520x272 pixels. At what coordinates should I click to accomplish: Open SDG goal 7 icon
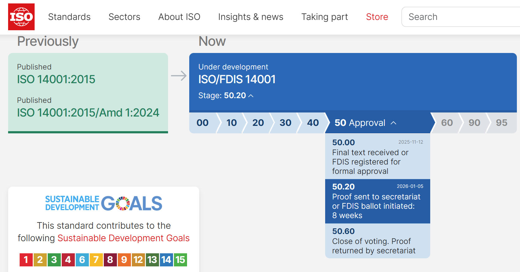point(96,260)
